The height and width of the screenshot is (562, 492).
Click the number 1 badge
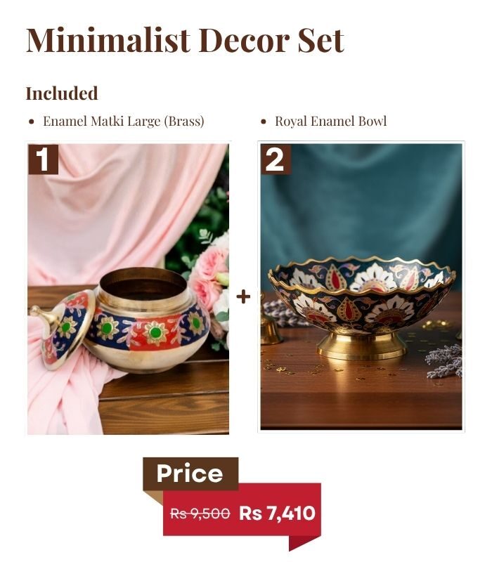pos(44,159)
